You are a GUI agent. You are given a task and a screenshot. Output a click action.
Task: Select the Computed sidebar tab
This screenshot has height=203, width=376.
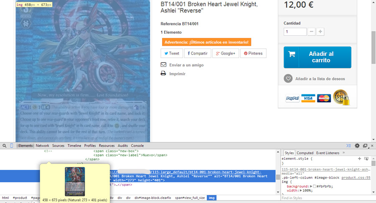click(x=305, y=153)
